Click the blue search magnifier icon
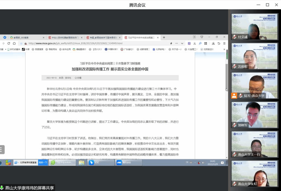This screenshot has width=281, height=191. pos(200,43)
